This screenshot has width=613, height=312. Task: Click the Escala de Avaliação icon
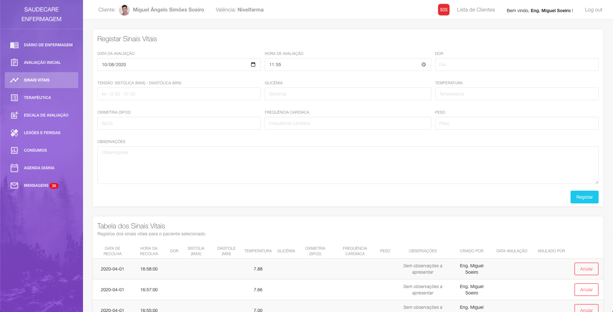[14, 115]
